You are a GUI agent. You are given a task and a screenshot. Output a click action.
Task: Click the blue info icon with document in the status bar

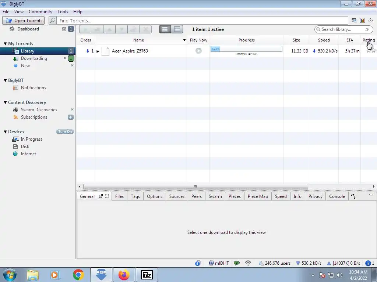point(198,263)
